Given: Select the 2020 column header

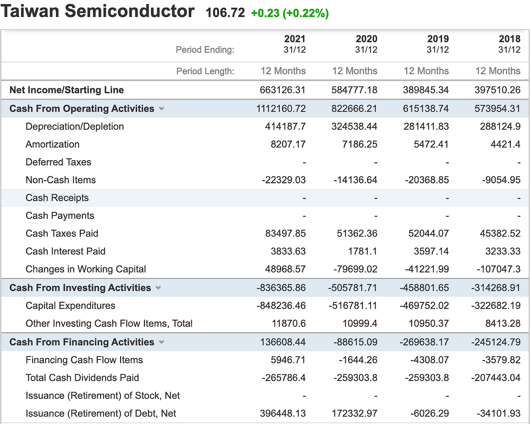Looking at the screenshot, I should (x=366, y=39).
